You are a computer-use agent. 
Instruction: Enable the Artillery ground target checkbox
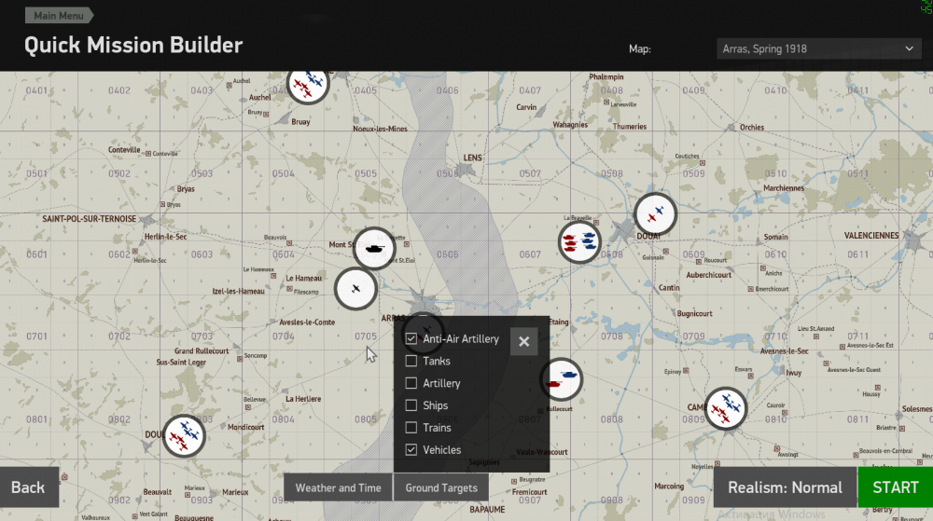tap(411, 383)
